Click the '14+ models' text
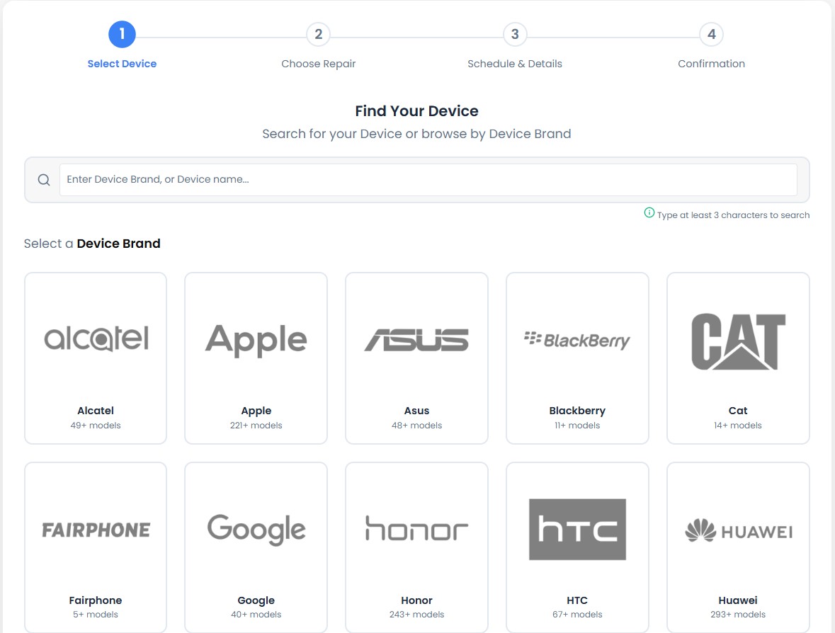 click(x=738, y=426)
